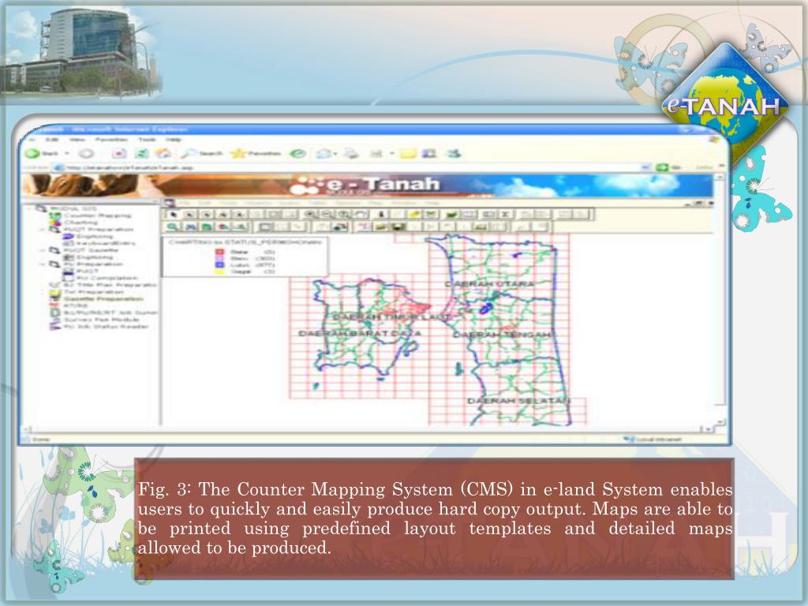Select PU Compilation in the module tree
This screenshot has height=606, width=808.
(x=107, y=278)
